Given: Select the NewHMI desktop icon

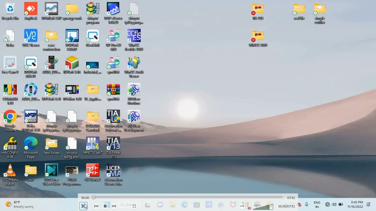Looking at the screenshot, I should [x=93, y=38].
